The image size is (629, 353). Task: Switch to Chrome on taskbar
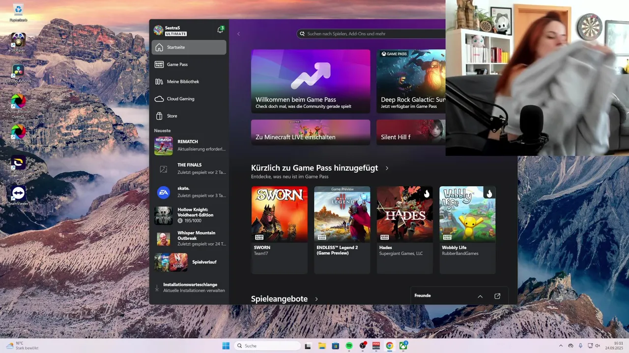(x=390, y=346)
